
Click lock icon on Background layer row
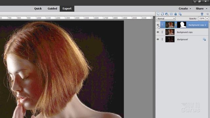pos(204,39)
